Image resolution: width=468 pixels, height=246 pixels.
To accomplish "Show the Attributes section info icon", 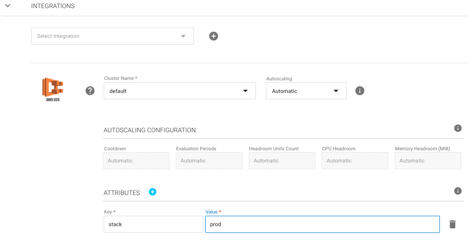I will click(458, 191).
